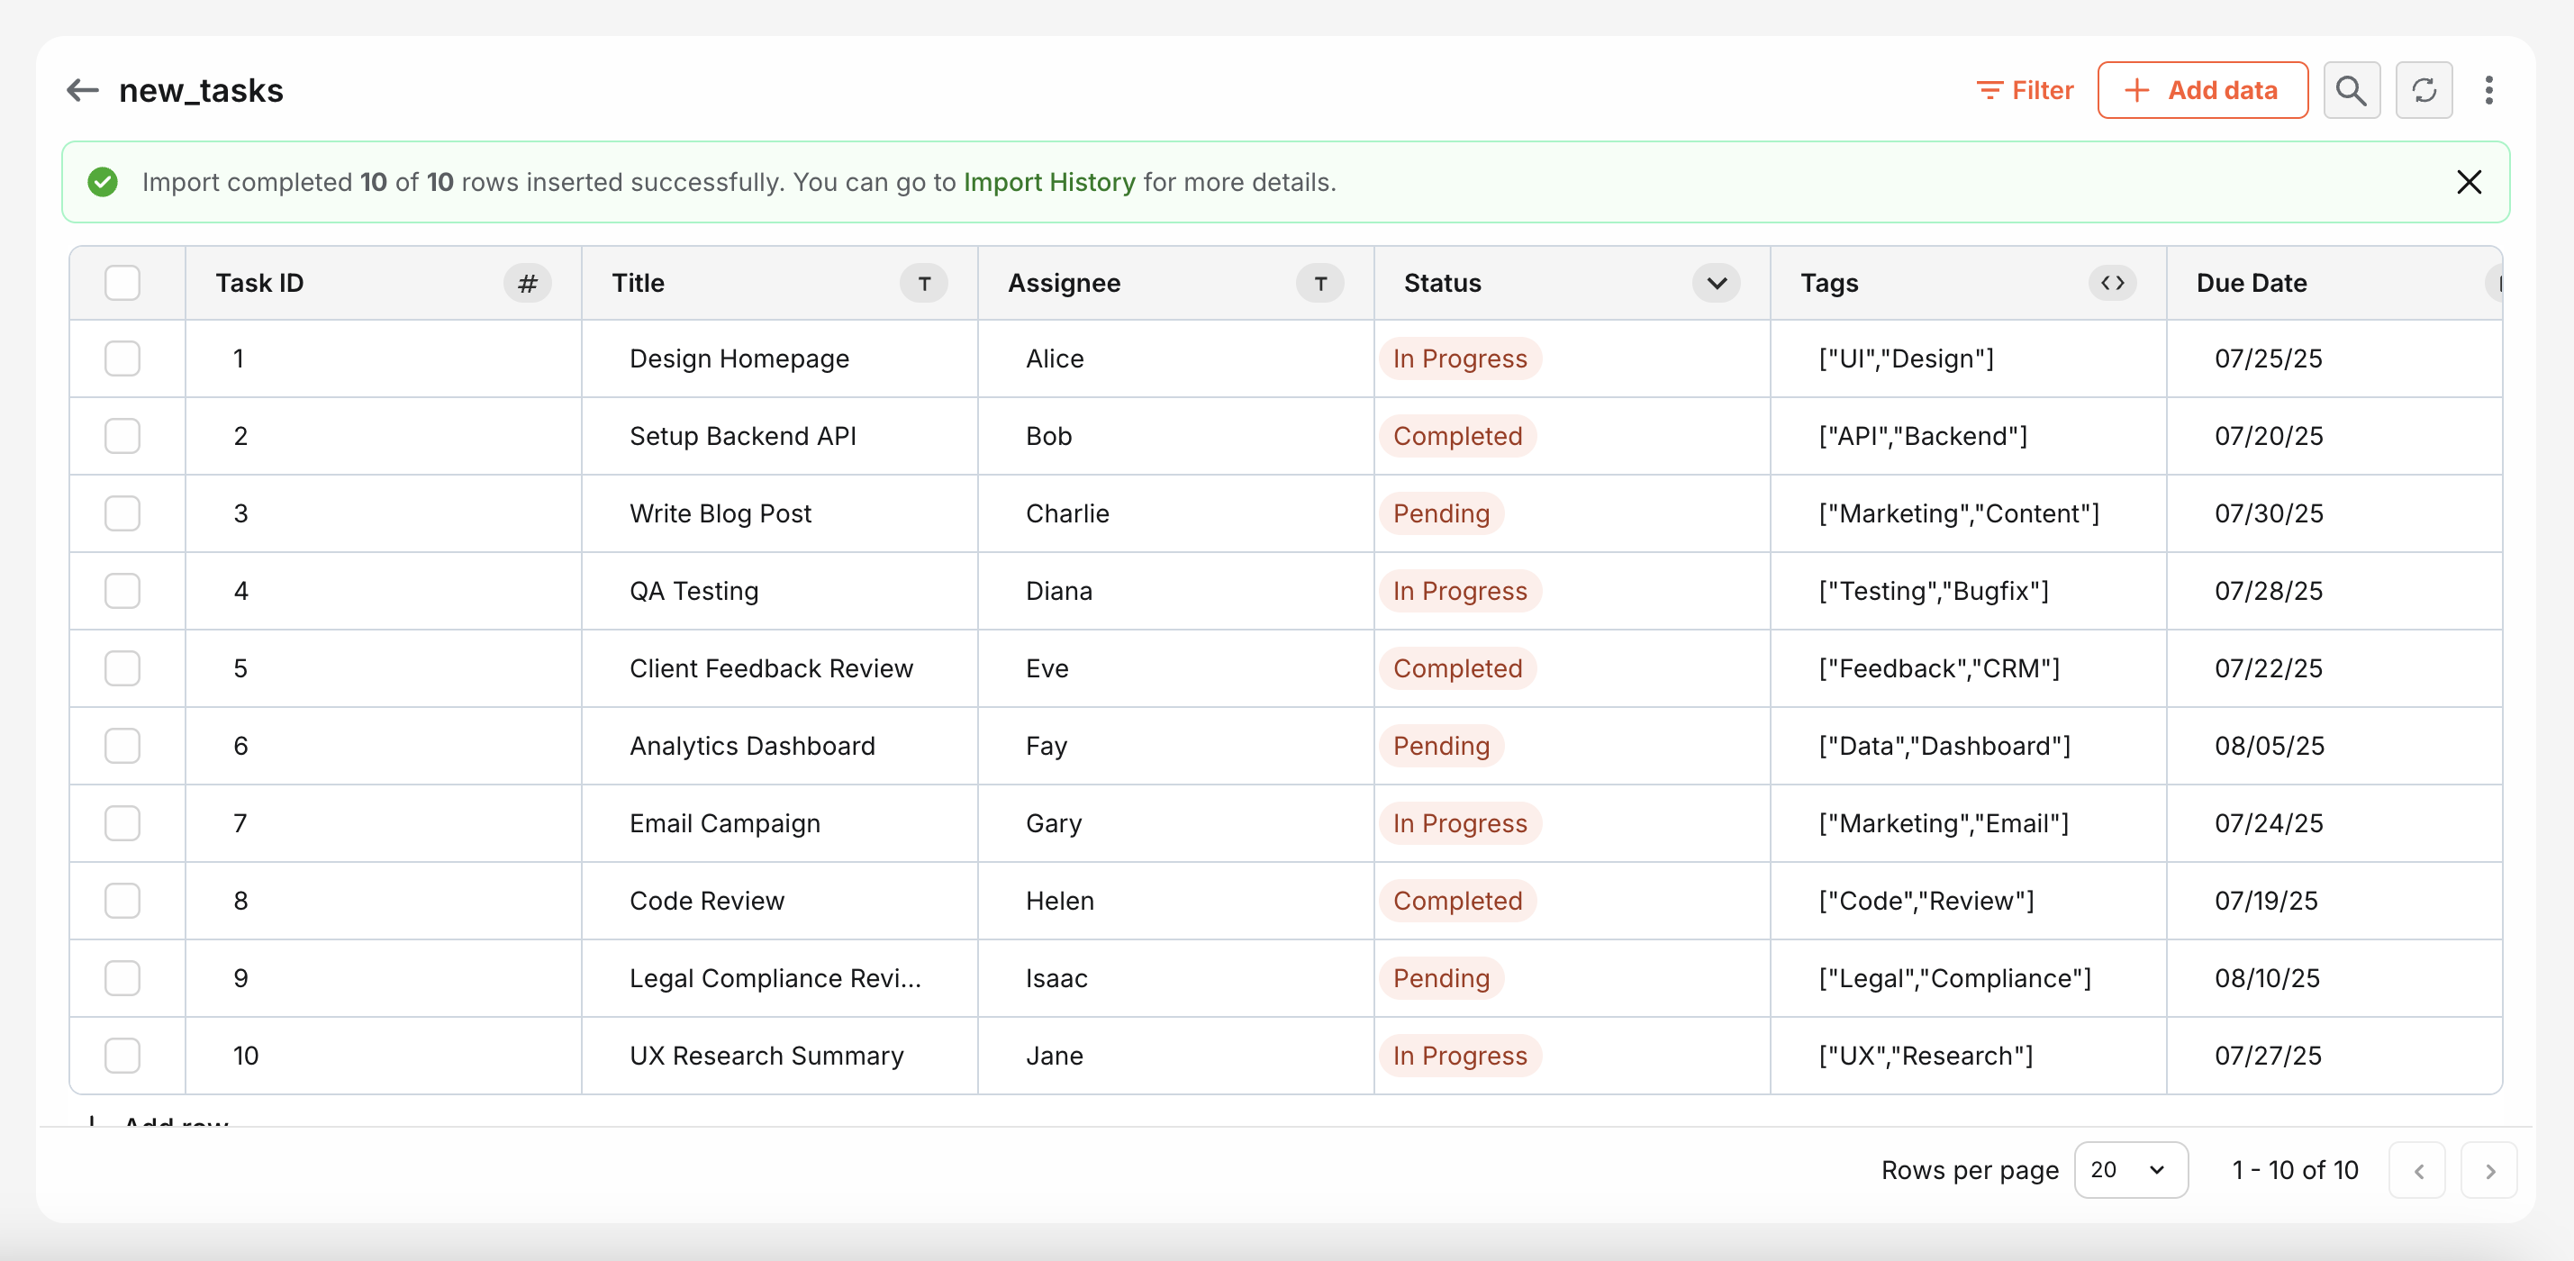The width and height of the screenshot is (2574, 1261).
Task: Select the Legal Compliance row checkbox
Action: [x=122, y=978]
